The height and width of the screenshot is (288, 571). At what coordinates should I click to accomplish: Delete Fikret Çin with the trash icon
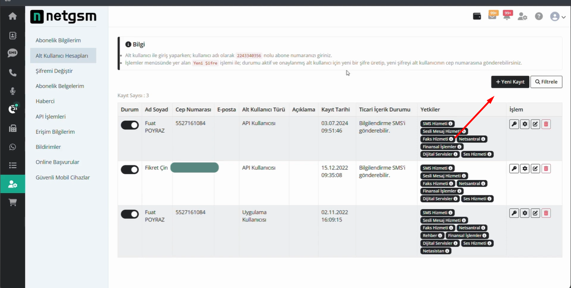pos(546,169)
